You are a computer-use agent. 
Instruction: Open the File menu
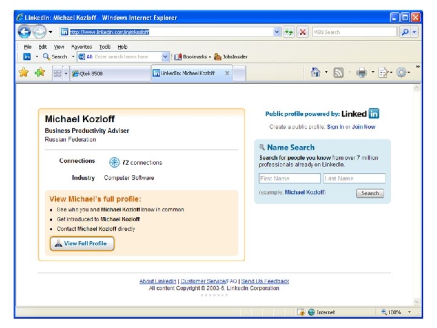click(27, 47)
